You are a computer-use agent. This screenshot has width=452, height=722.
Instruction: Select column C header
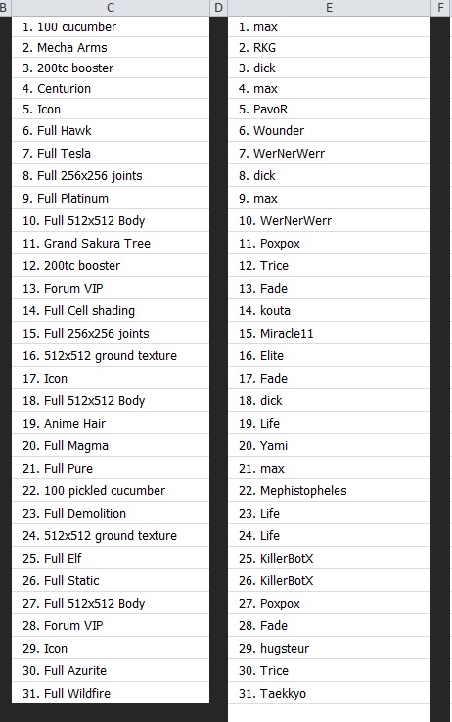(x=111, y=8)
